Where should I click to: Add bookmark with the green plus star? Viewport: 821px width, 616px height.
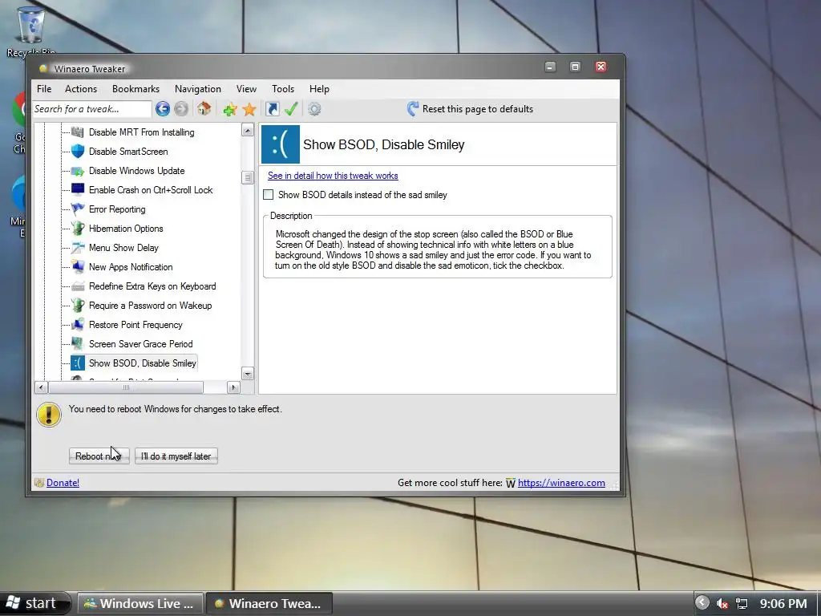(229, 109)
